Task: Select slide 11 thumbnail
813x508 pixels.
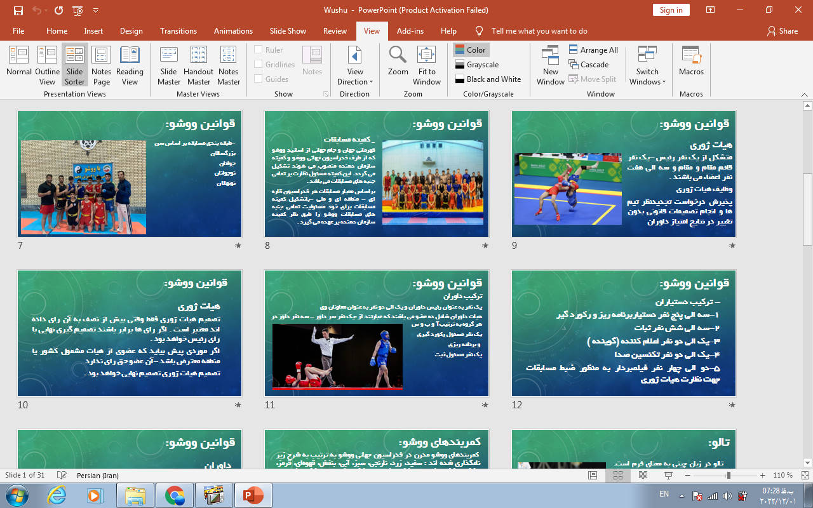Action: click(377, 333)
